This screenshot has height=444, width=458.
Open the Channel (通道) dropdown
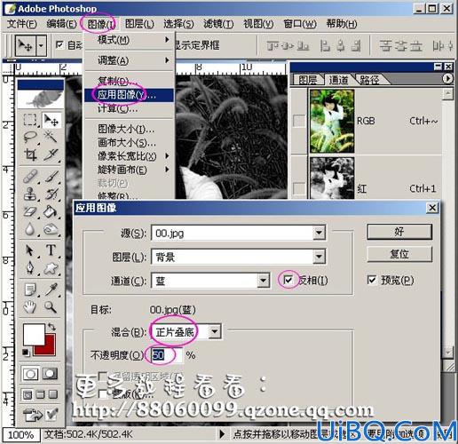coord(263,281)
